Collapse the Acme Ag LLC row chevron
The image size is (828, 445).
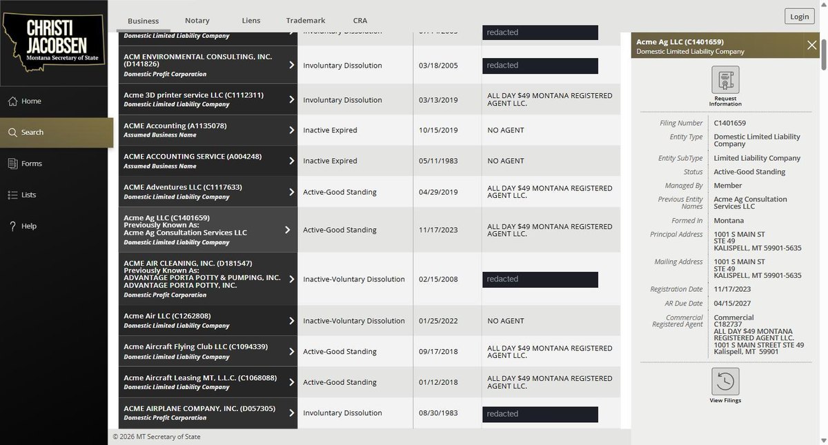tap(288, 230)
